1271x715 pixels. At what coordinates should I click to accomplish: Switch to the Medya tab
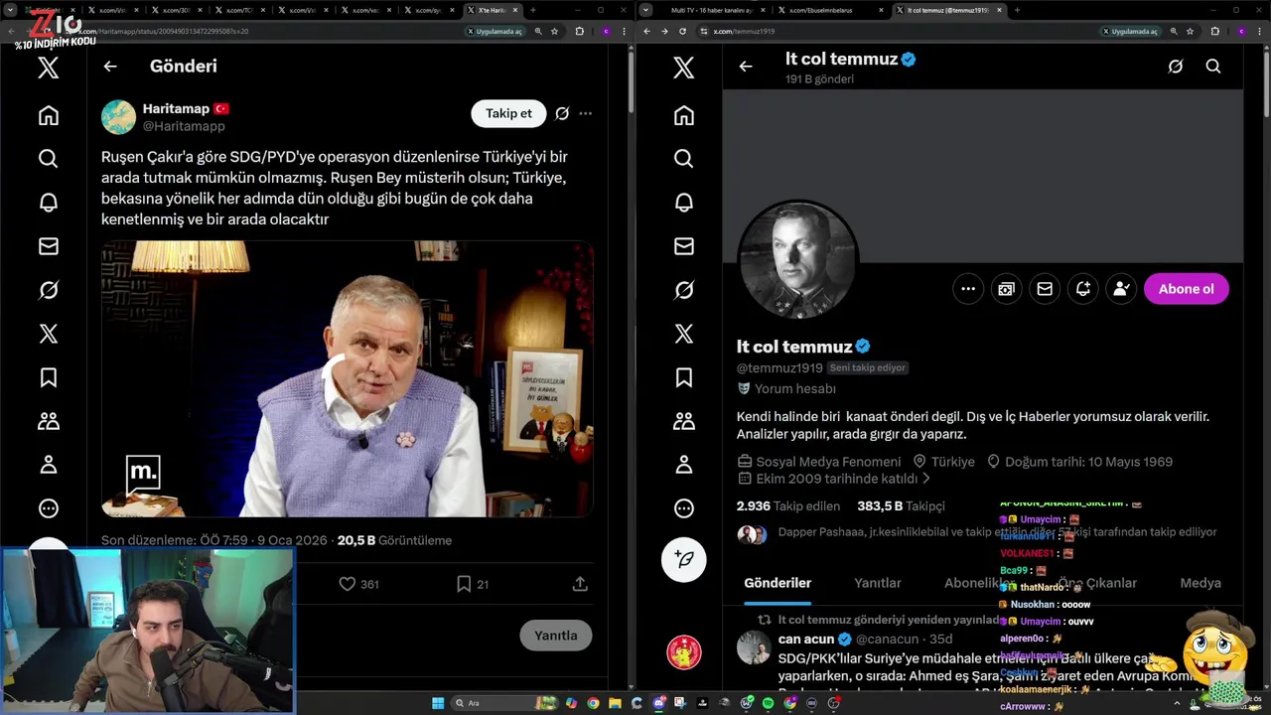(1200, 583)
